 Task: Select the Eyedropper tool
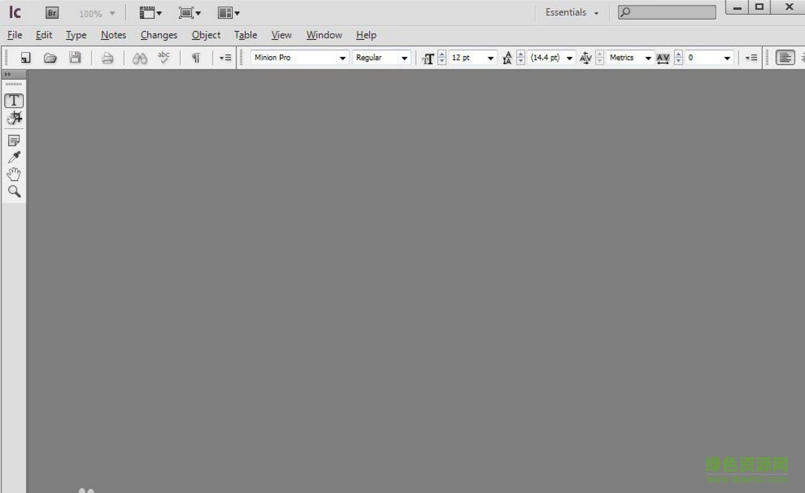[13, 156]
